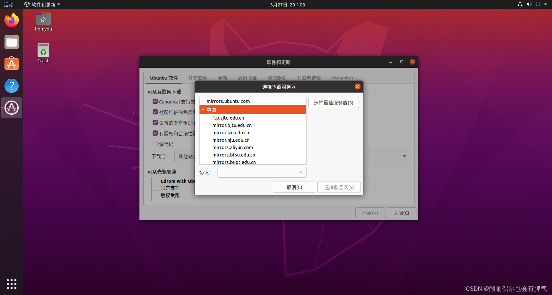The height and width of the screenshot is (295, 552).
Task: Select mirror.lzu.edu.cn mirror
Action: (253, 133)
